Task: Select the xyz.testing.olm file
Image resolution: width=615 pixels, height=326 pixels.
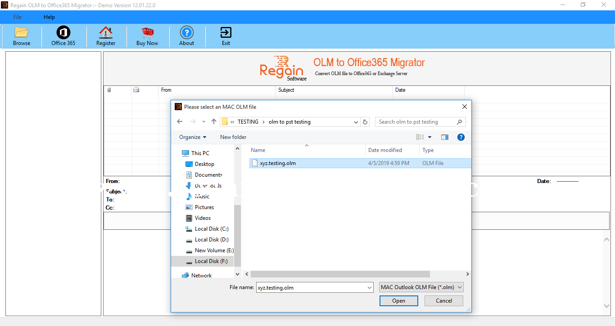Action: 360,163
